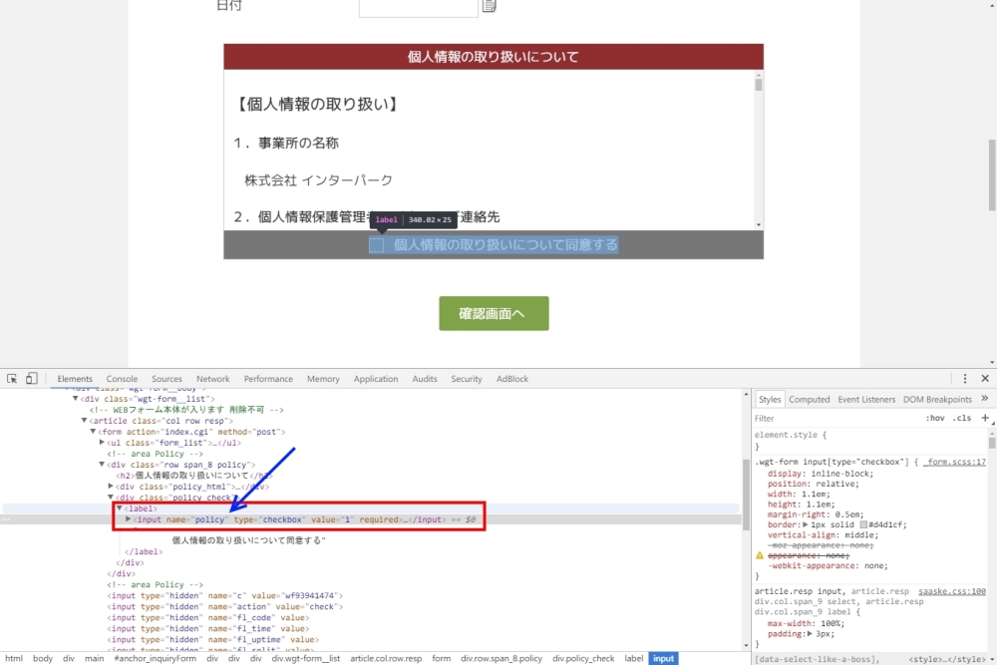Activate the inspect element picker tool

point(12,379)
